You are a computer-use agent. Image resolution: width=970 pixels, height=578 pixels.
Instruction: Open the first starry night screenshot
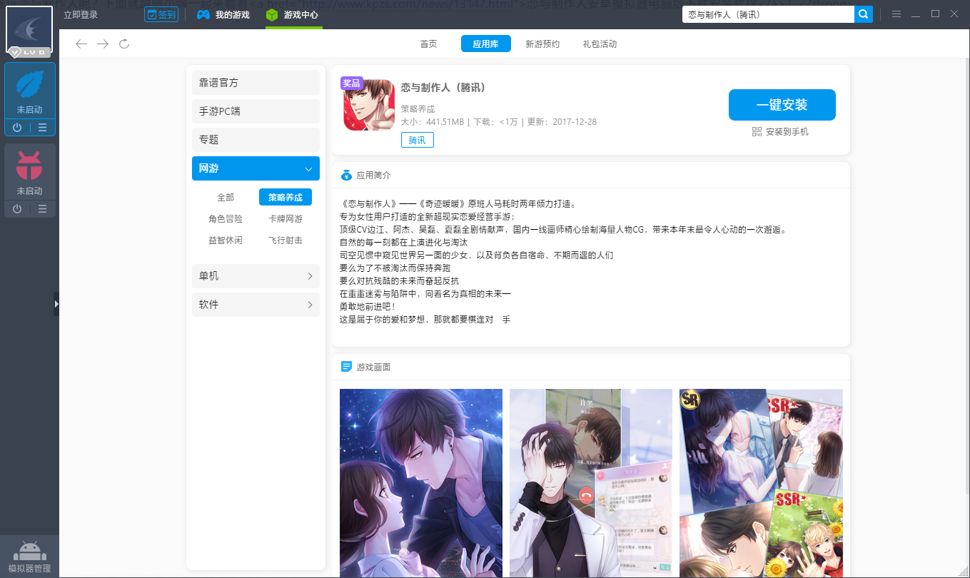pyautogui.click(x=421, y=483)
